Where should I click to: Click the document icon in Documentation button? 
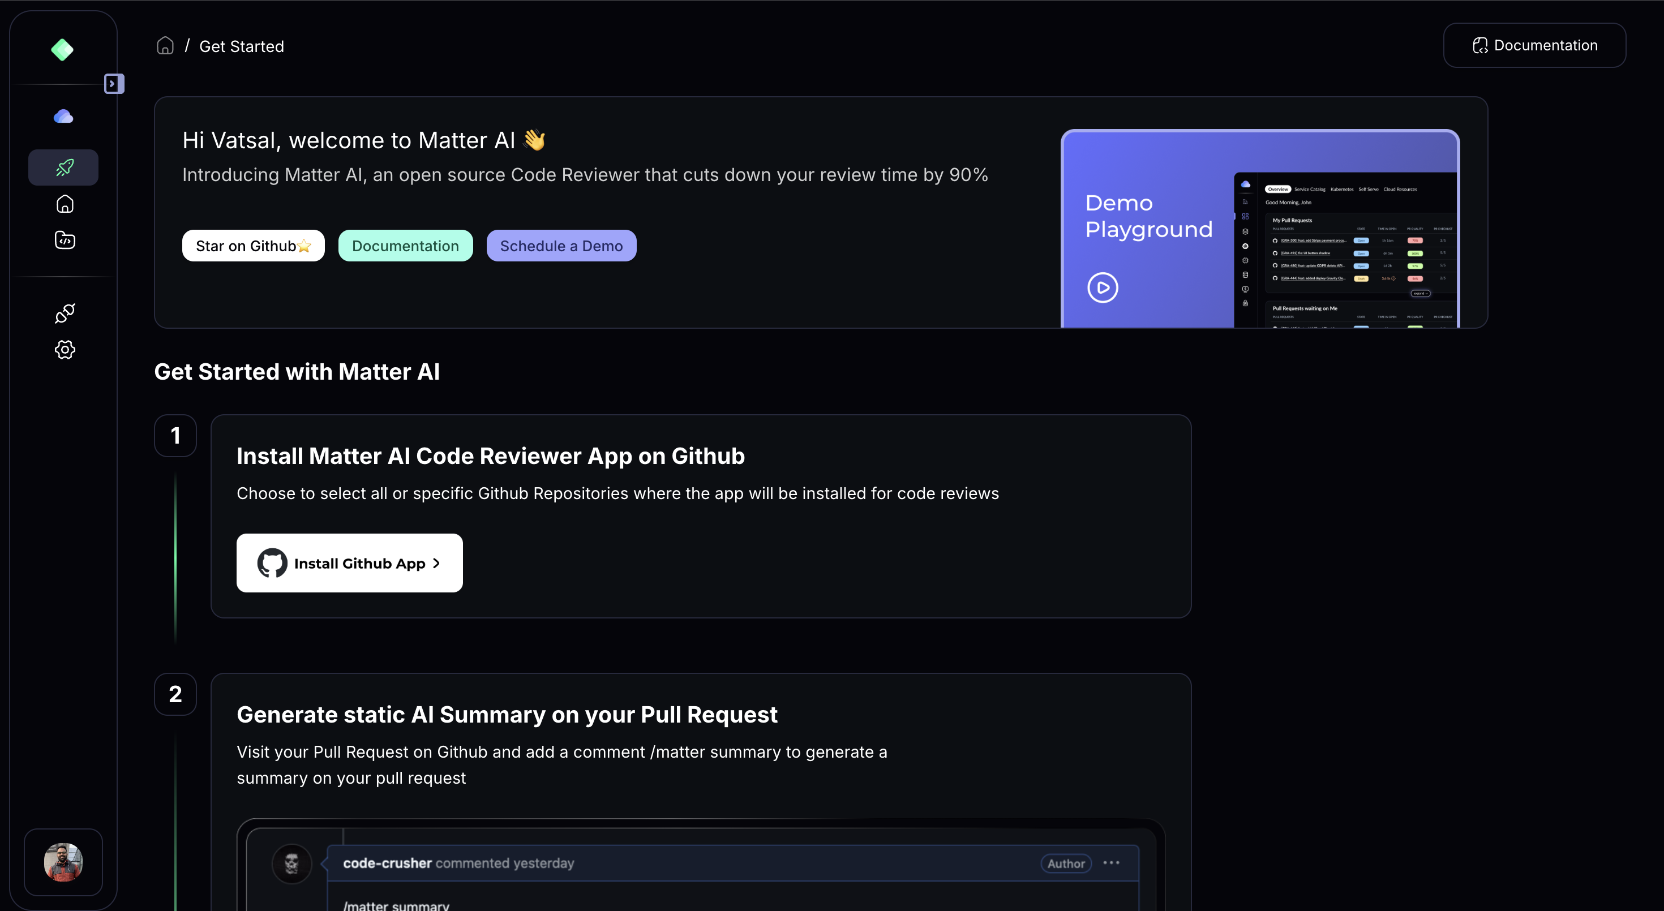click(1480, 45)
